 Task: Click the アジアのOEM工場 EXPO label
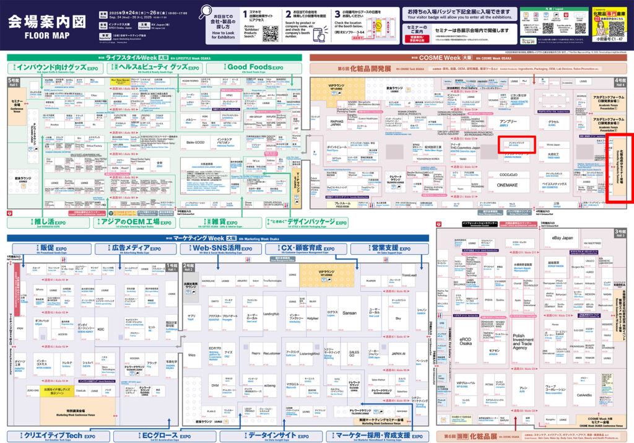pos(136,222)
